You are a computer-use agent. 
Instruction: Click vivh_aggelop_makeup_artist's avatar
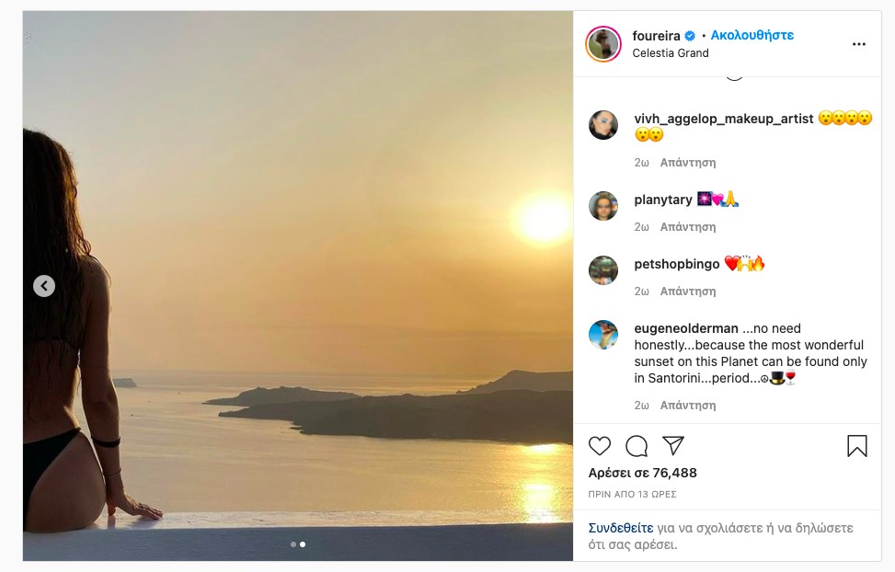603,125
